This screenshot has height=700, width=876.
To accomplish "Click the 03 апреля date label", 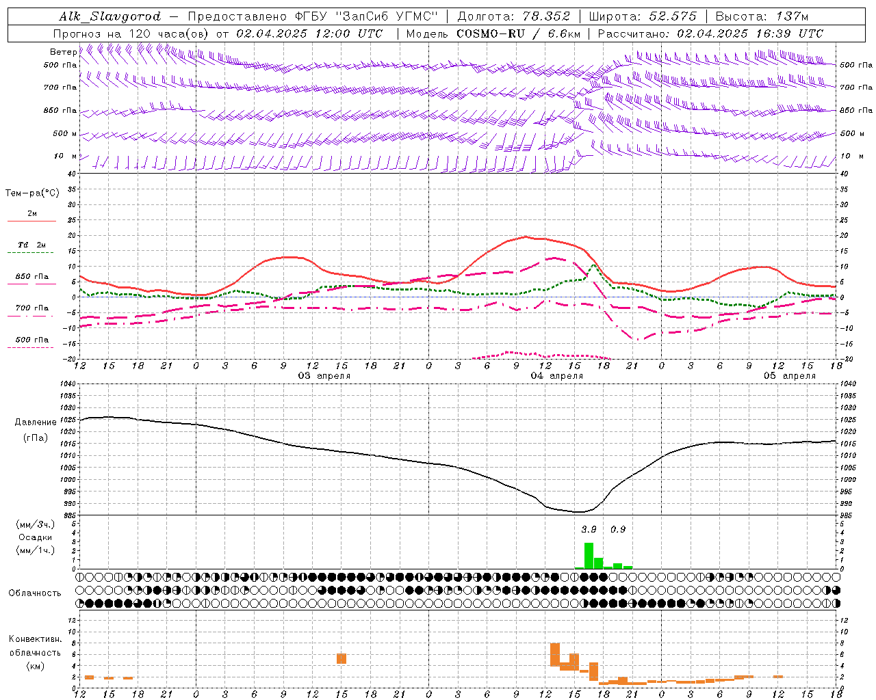I will coord(324,375).
